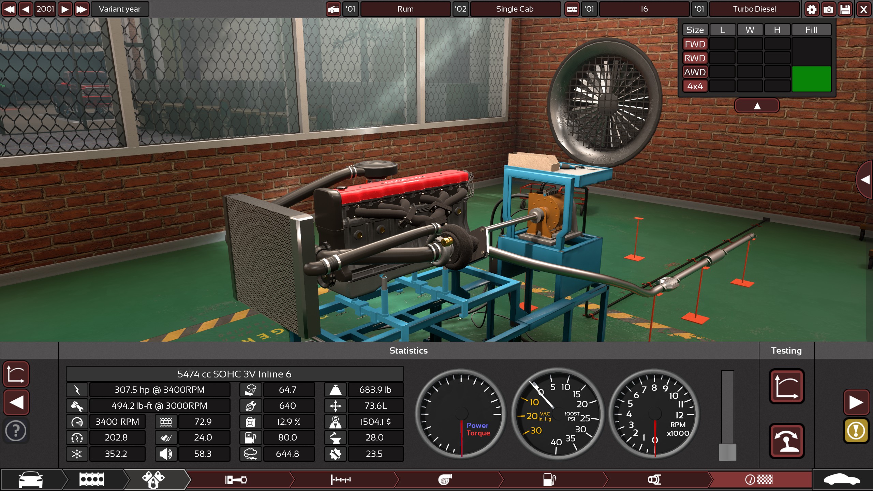Open the settings gear icon
This screenshot has width=873, height=491.
(x=812, y=9)
